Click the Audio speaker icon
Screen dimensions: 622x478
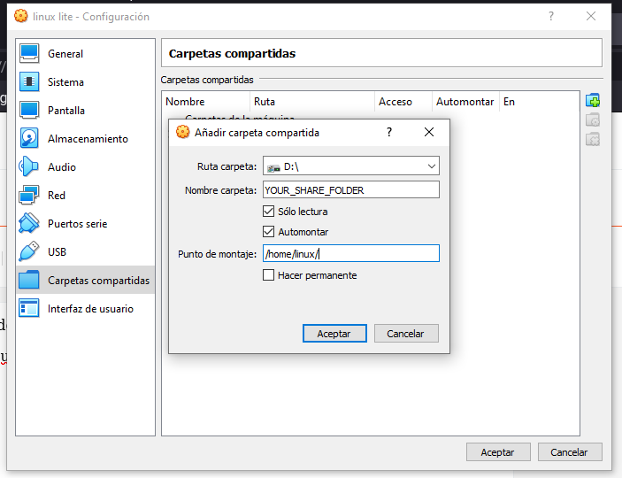[x=29, y=166]
